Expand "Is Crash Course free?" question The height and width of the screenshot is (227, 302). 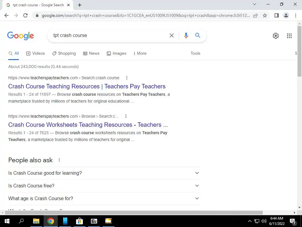click(104, 186)
